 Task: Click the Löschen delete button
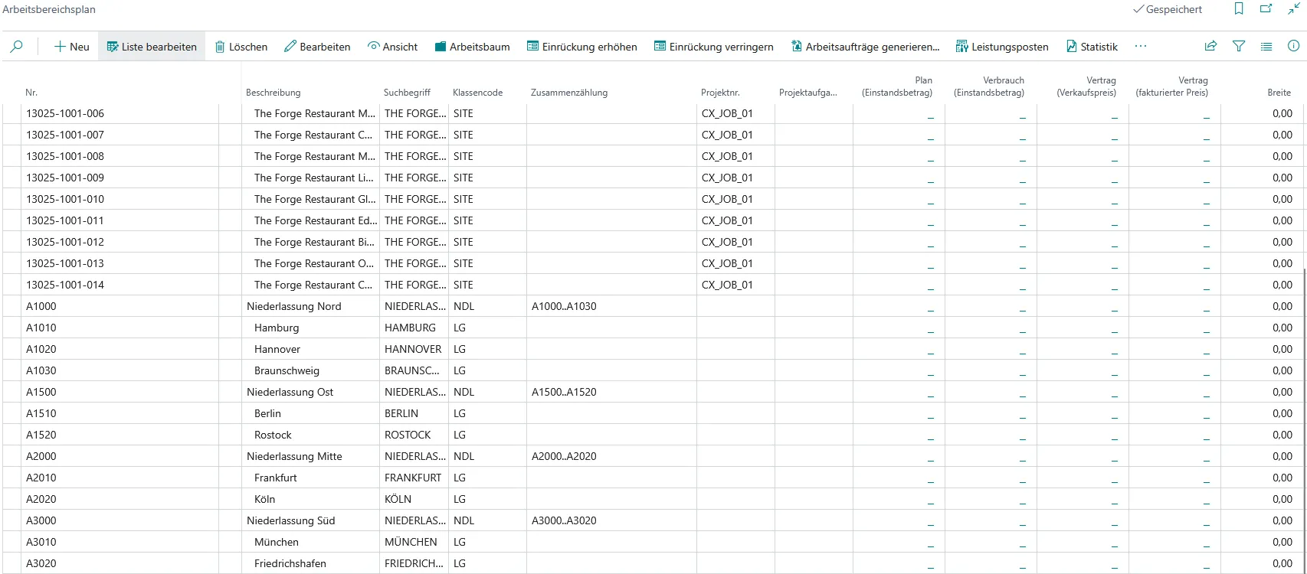click(241, 47)
